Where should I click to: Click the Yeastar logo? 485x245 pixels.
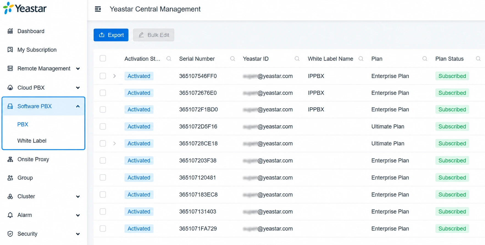[x=25, y=8]
